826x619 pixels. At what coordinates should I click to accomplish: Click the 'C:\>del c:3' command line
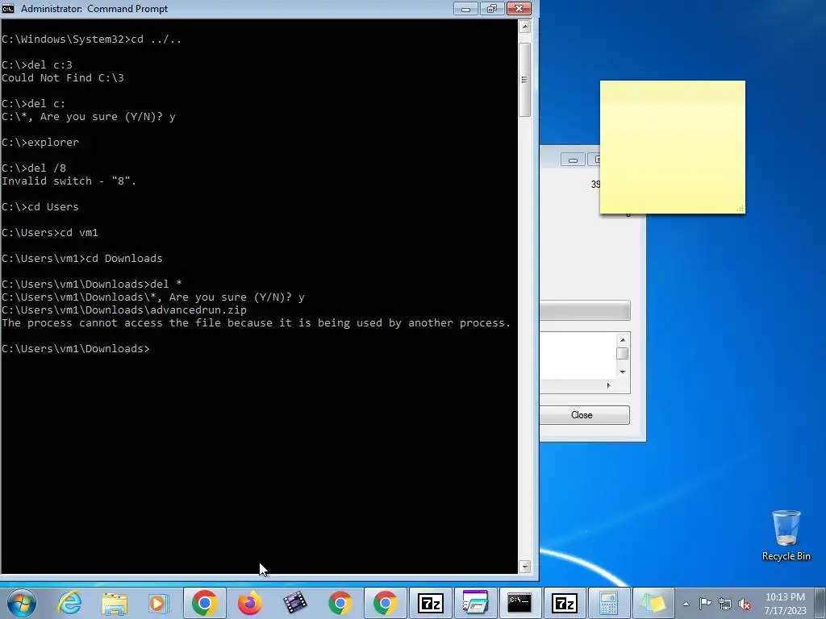pyautogui.click(x=37, y=64)
